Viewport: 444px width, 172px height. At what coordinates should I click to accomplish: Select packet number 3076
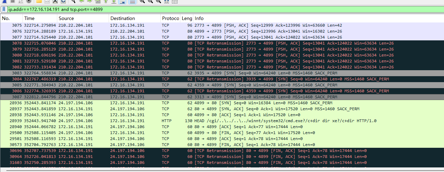click(x=222, y=31)
